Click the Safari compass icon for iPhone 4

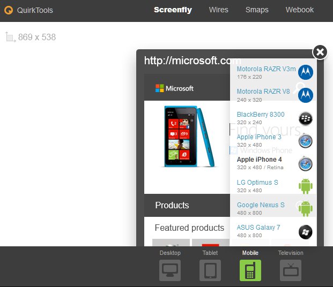click(x=306, y=164)
